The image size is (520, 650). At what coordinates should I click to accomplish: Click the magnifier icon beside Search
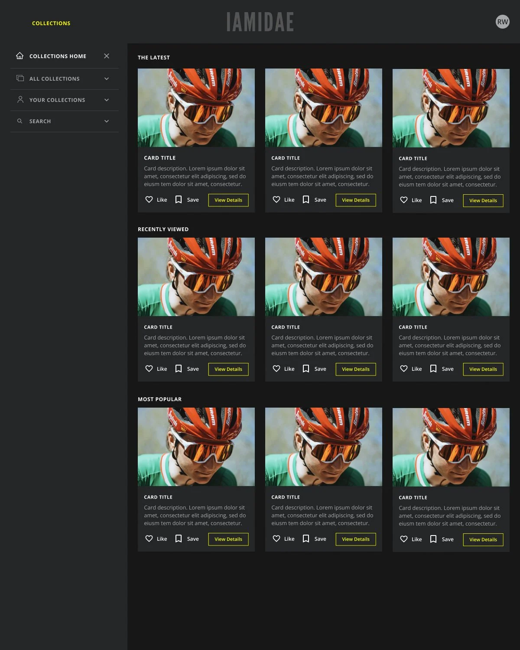point(19,121)
